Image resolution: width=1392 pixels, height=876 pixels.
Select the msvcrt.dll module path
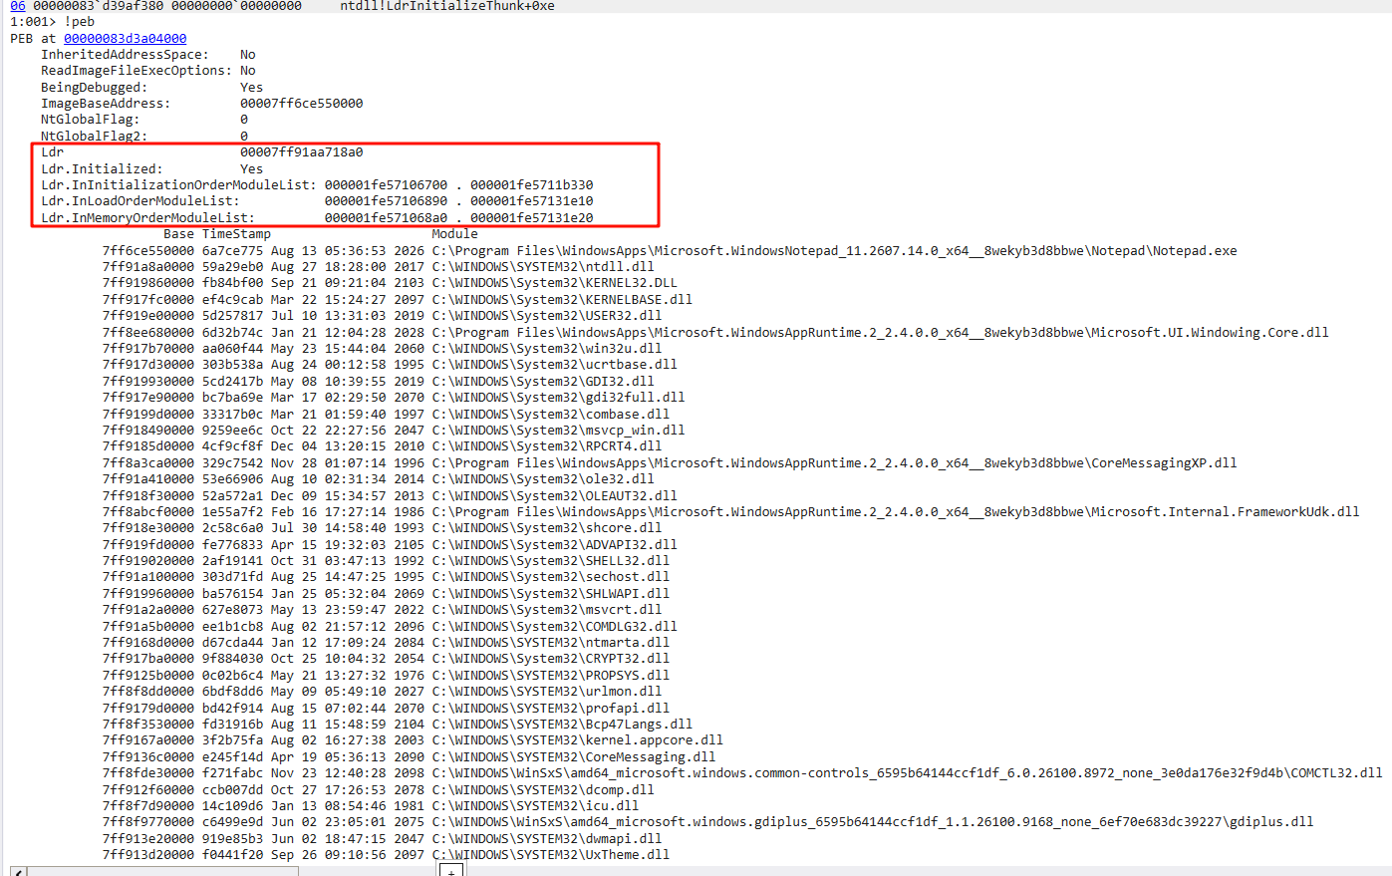click(x=547, y=610)
